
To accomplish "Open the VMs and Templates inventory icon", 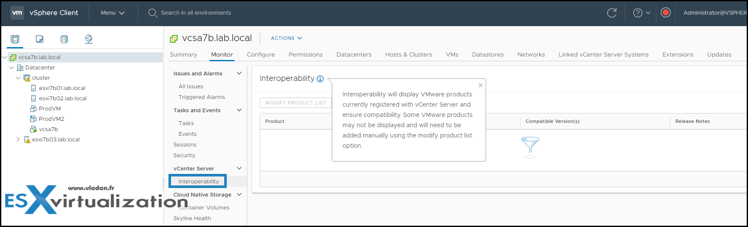I will point(39,39).
